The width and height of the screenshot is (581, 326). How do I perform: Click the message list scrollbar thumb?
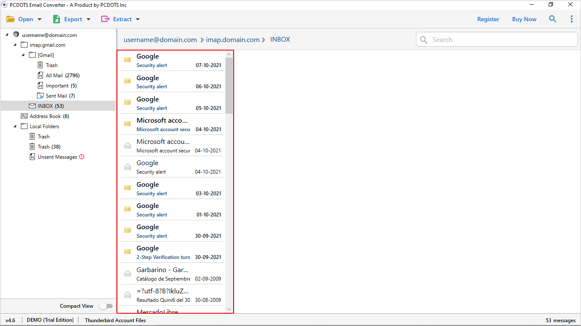click(x=229, y=86)
